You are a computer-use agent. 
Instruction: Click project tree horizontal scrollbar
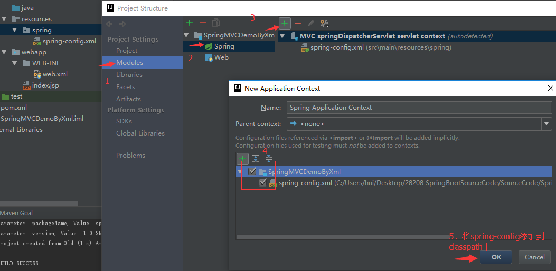coord(39,204)
